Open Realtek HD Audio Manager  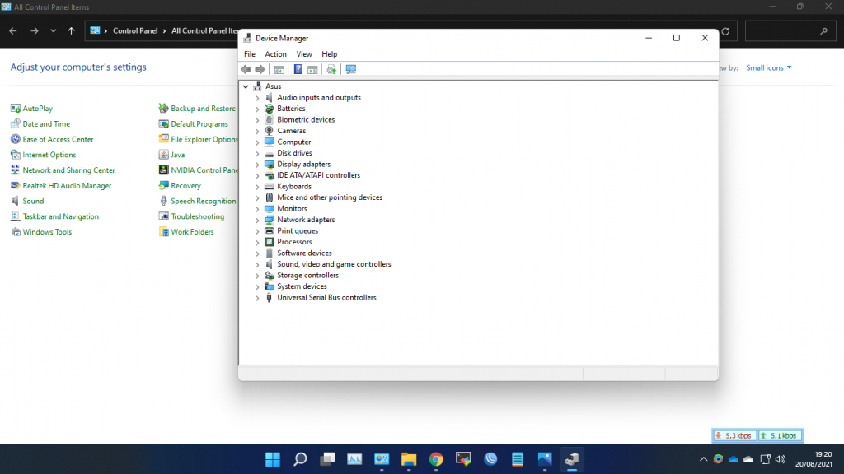pyautogui.click(x=67, y=186)
